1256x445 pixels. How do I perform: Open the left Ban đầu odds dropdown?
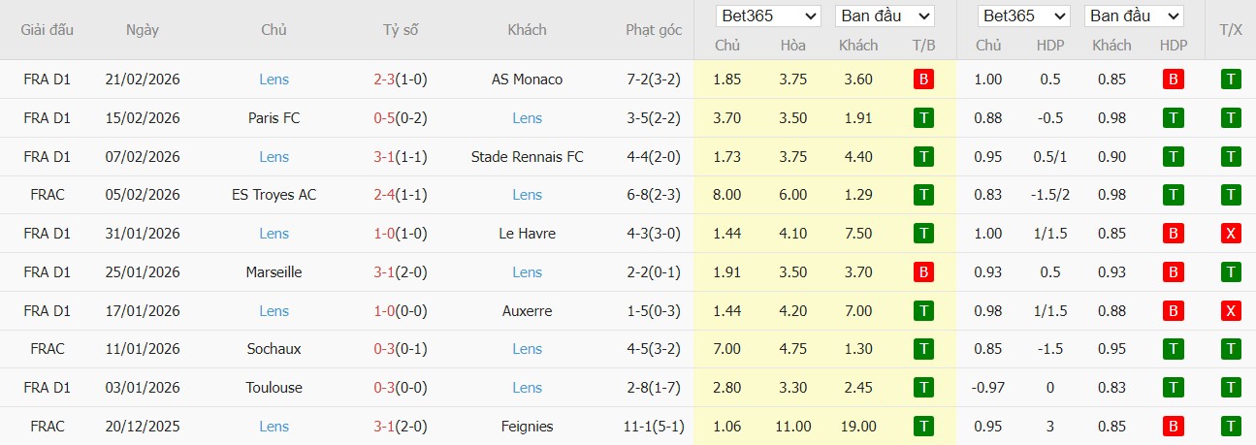click(x=884, y=16)
